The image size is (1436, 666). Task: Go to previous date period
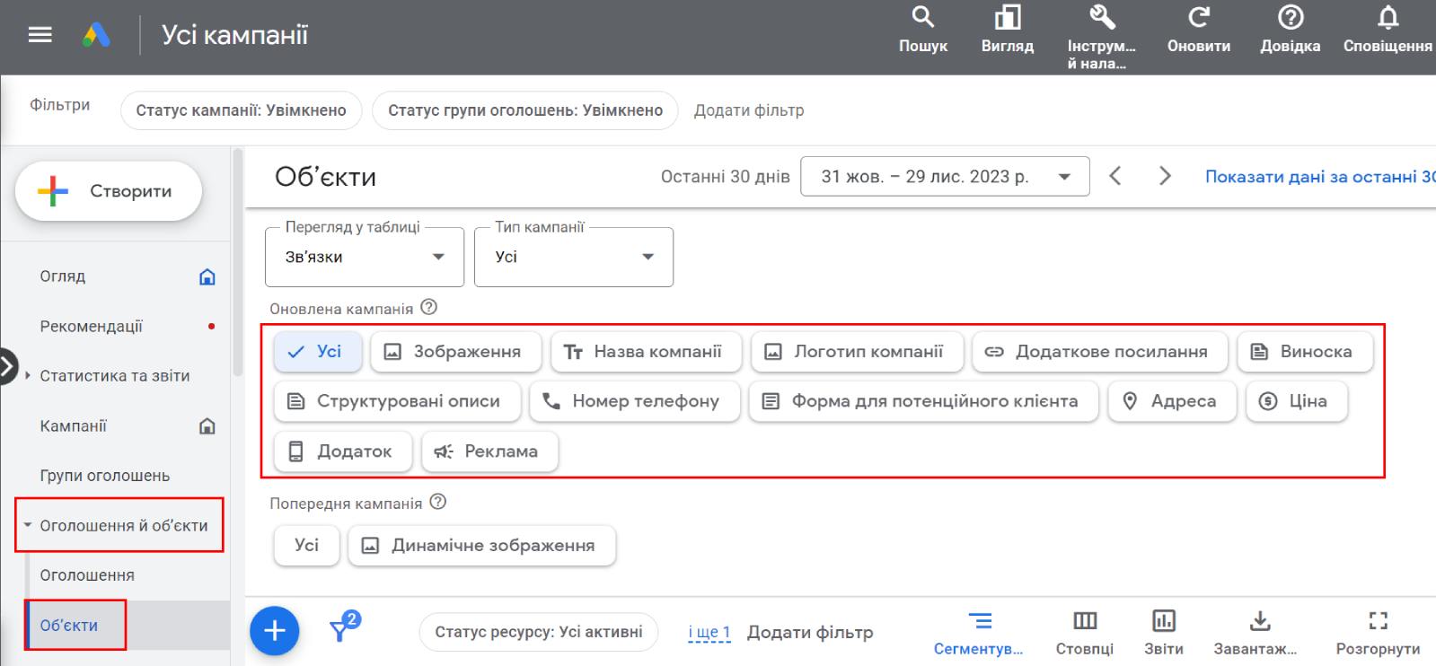[1115, 176]
